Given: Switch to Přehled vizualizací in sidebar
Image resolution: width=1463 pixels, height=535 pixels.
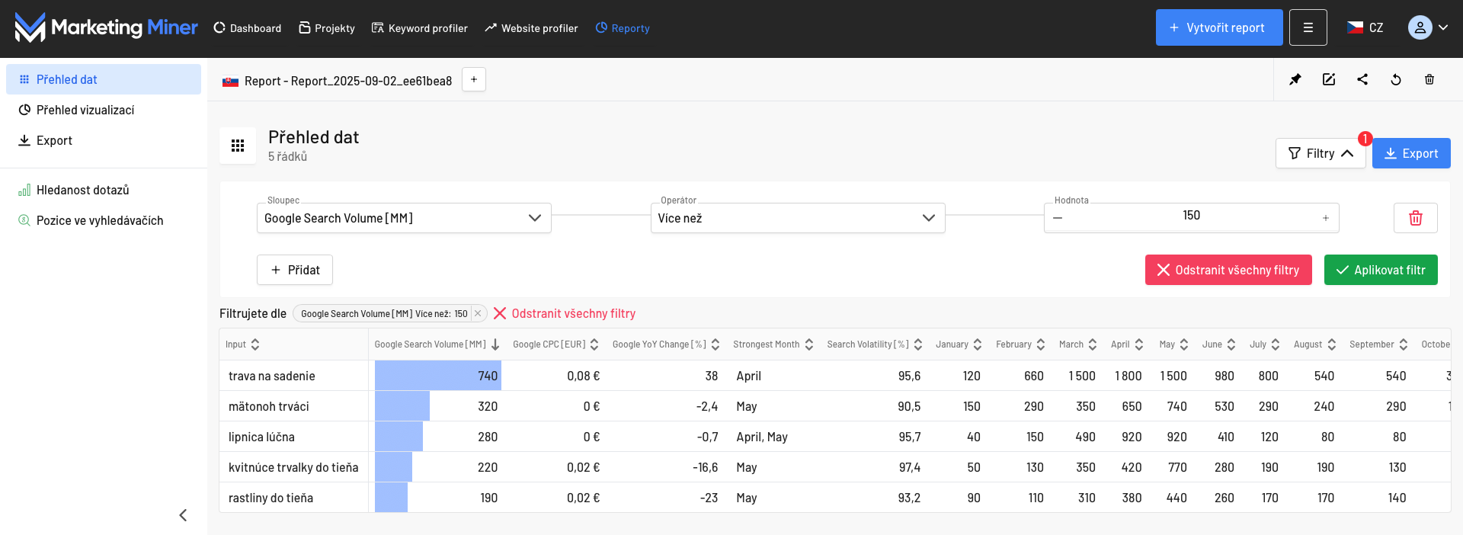Looking at the screenshot, I should [85, 110].
